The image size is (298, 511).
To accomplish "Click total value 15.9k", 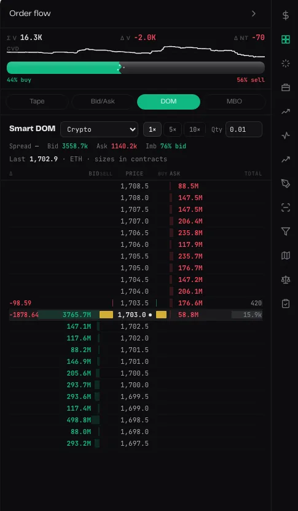I will pyautogui.click(x=253, y=315).
